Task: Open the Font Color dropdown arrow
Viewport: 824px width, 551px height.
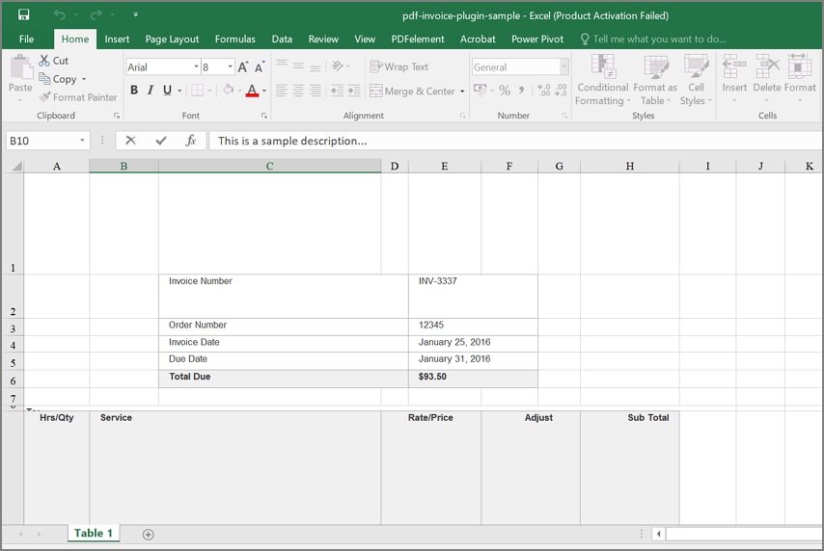Action: tap(264, 91)
